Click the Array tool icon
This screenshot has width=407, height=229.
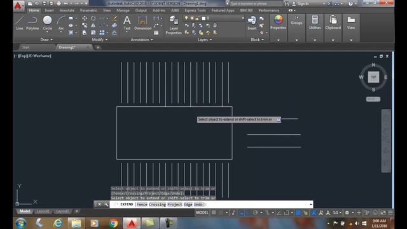point(102,32)
